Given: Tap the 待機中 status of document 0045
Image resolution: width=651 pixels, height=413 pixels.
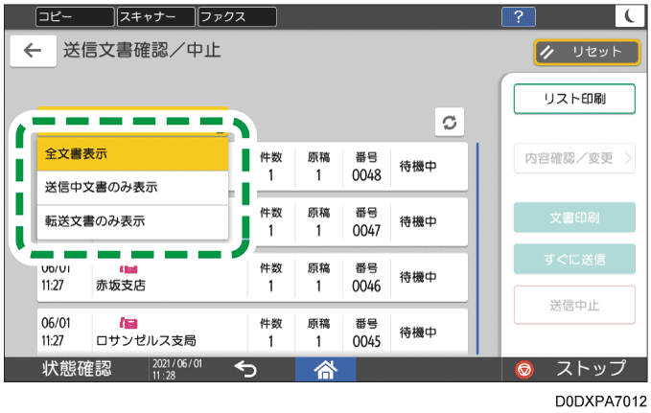Looking at the screenshot, I should [x=418, y=333].
